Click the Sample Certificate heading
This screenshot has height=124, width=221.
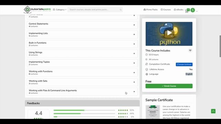159,100
